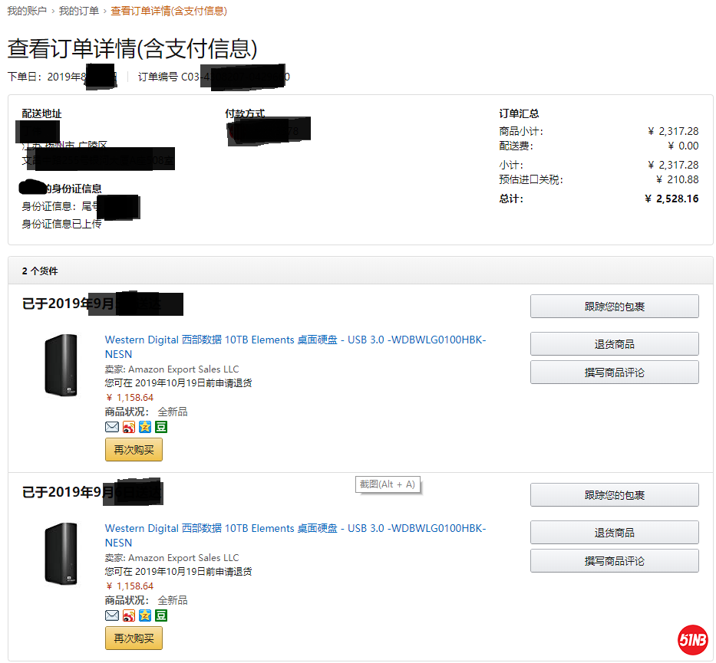Go to 我的账户 breadcrumb link
716x663 pixels.
(28, 11)
